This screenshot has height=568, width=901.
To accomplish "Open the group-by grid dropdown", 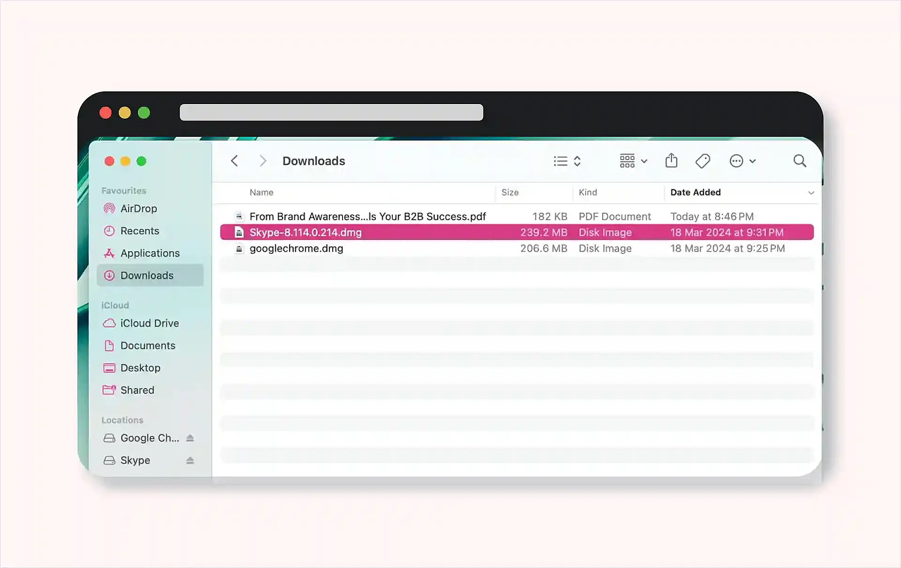I will click(633, 161).
